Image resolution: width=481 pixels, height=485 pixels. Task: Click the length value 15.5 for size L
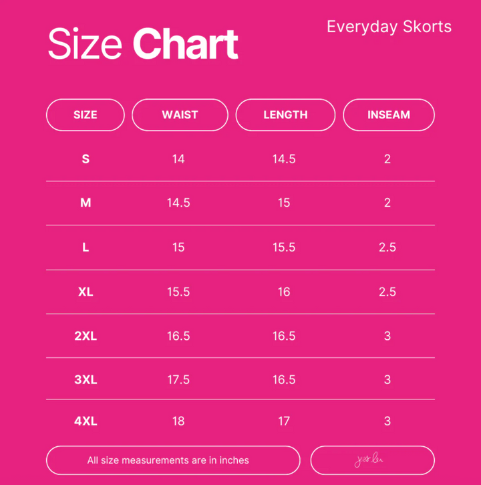pyautogui.click(x=284, y=248)
